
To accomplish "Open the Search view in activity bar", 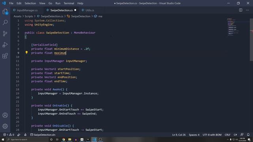I will pos(5,22).
